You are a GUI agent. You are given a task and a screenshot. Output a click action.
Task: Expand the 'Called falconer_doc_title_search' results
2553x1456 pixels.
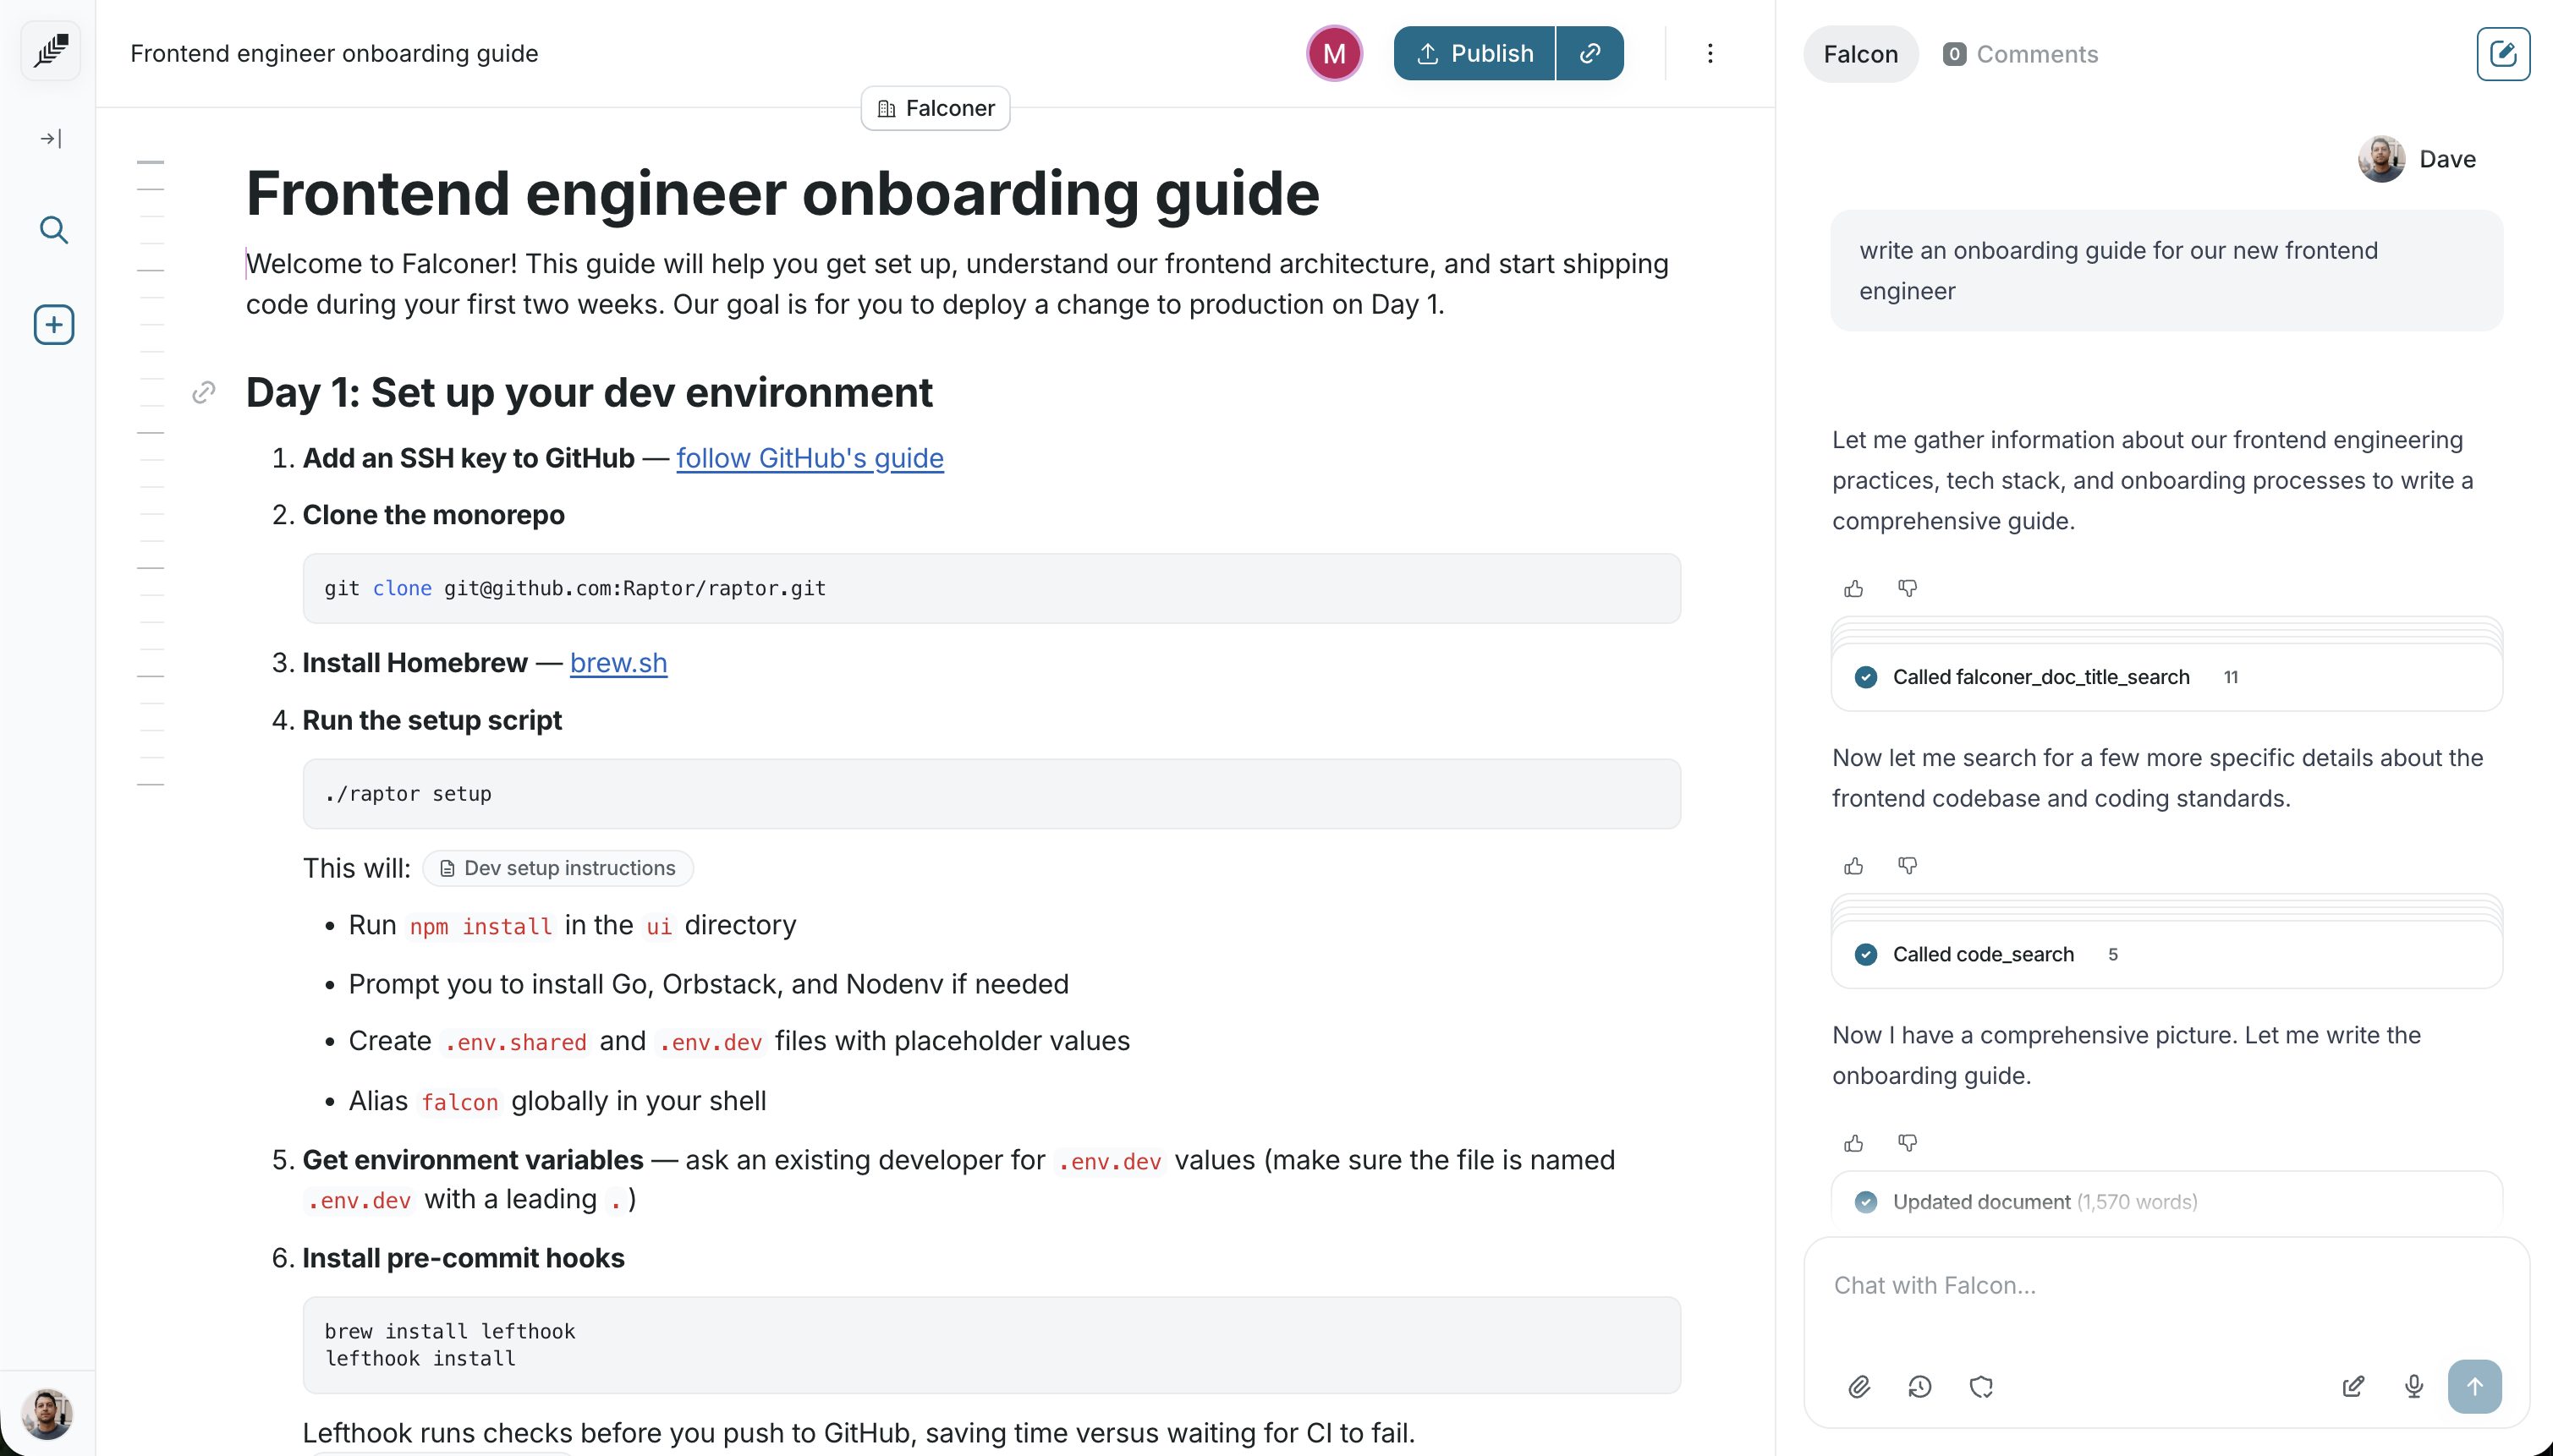coord(2041,677)
